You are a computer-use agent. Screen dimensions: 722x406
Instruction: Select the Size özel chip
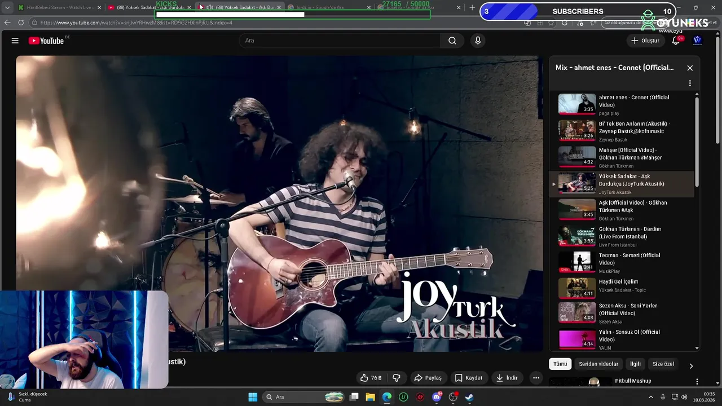[x=663, y=364]
